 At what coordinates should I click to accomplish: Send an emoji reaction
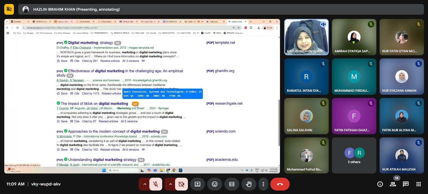(215, 184)
